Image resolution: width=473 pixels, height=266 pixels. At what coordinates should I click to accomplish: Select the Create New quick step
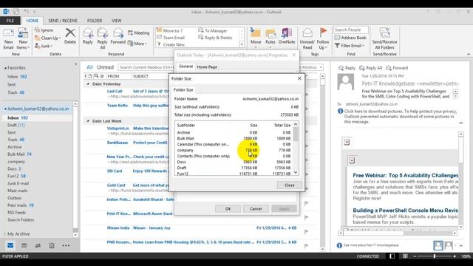coord(171,44)
